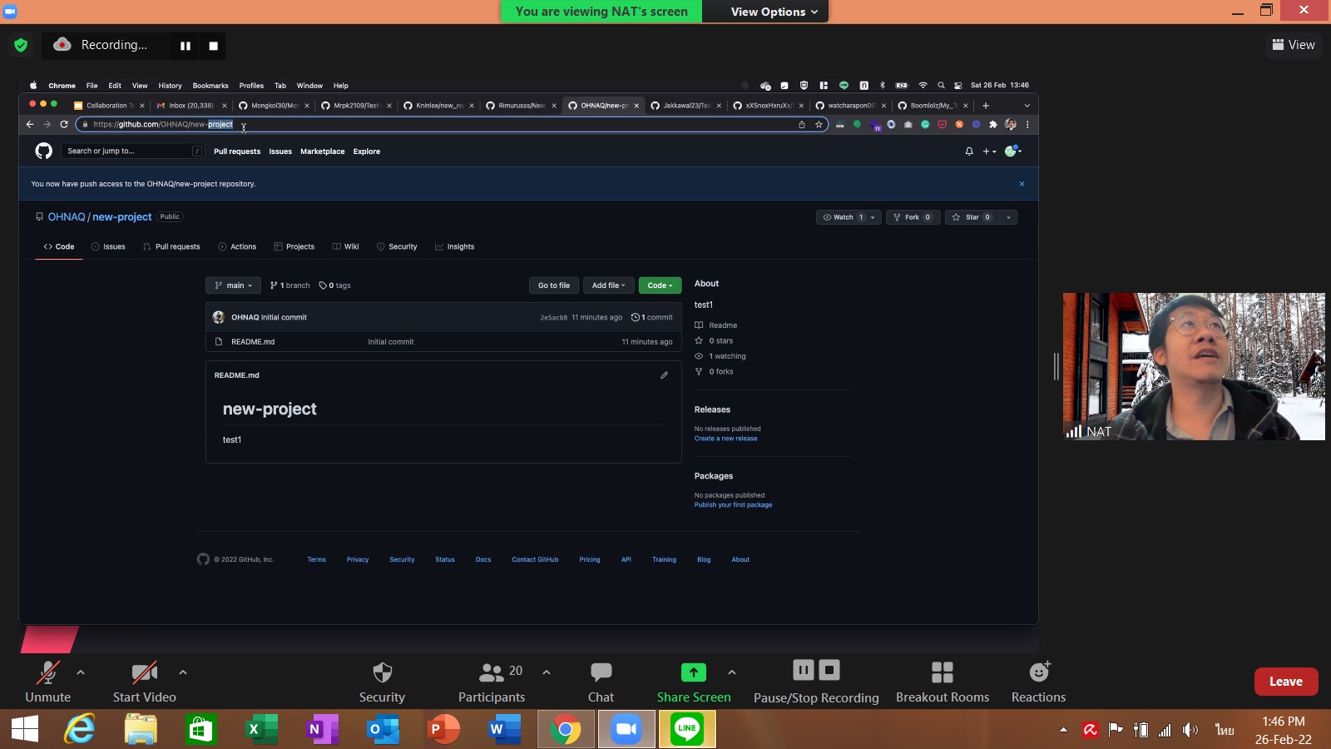Click the GitHub notifications bell
The height and width of the screenshot is (749, 1331).
(969, 151)
